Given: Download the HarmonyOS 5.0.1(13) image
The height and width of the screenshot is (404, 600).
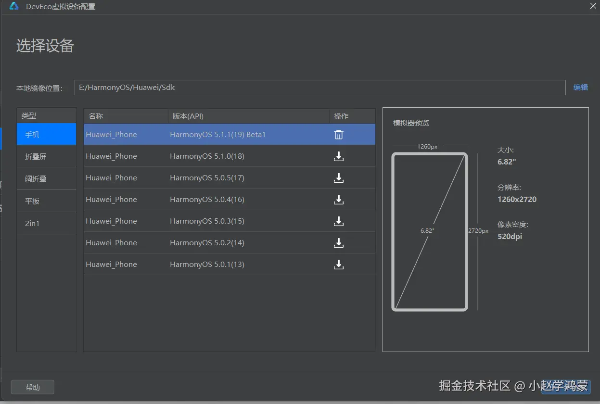Looking at the screenshot, I should [339, 265].
